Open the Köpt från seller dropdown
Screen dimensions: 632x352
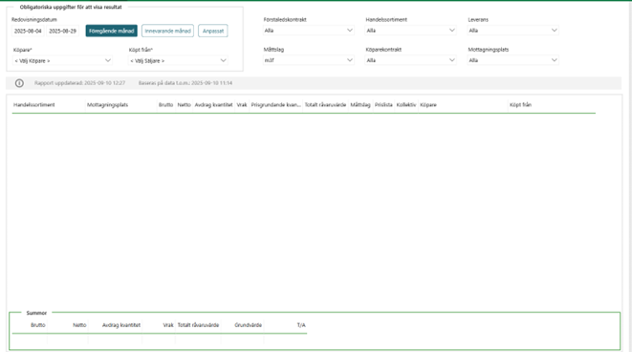coord(178,60)
